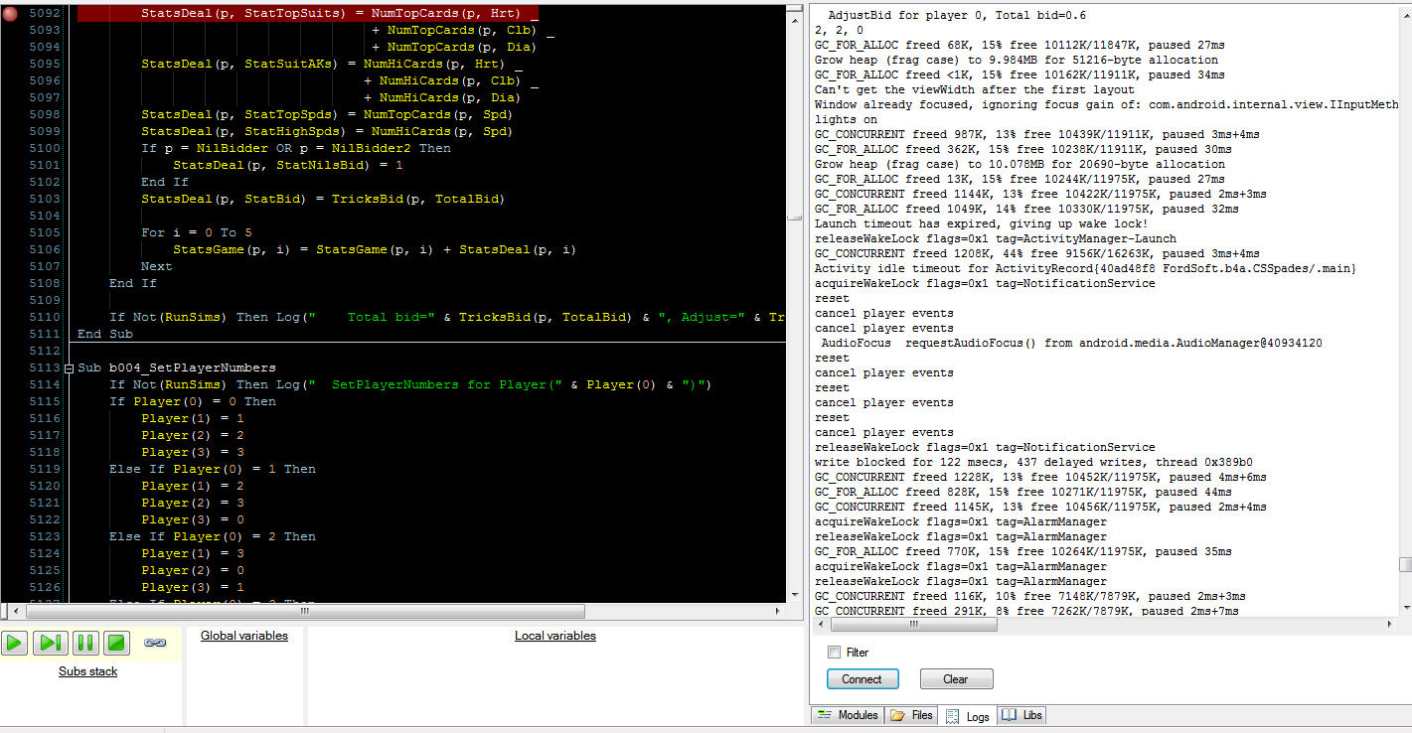Click the chain link icon beside debug buttons
The image size is (1412, 733).
[x=155, y=643]
